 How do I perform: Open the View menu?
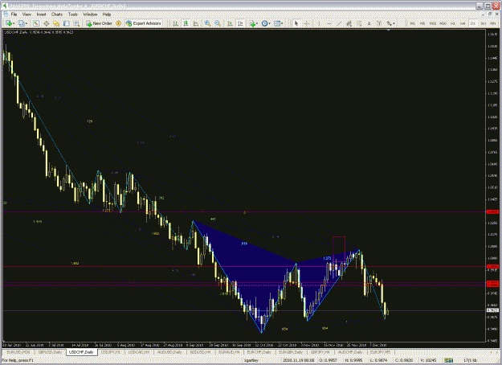point(27,14)
